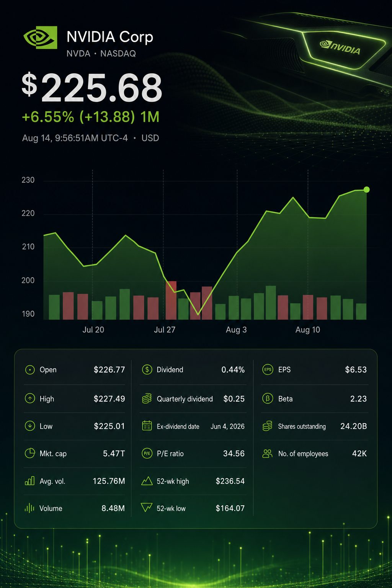Click the Open row circle icon
392x588 pixels.
pyautogui.click(x=30, y=370)
